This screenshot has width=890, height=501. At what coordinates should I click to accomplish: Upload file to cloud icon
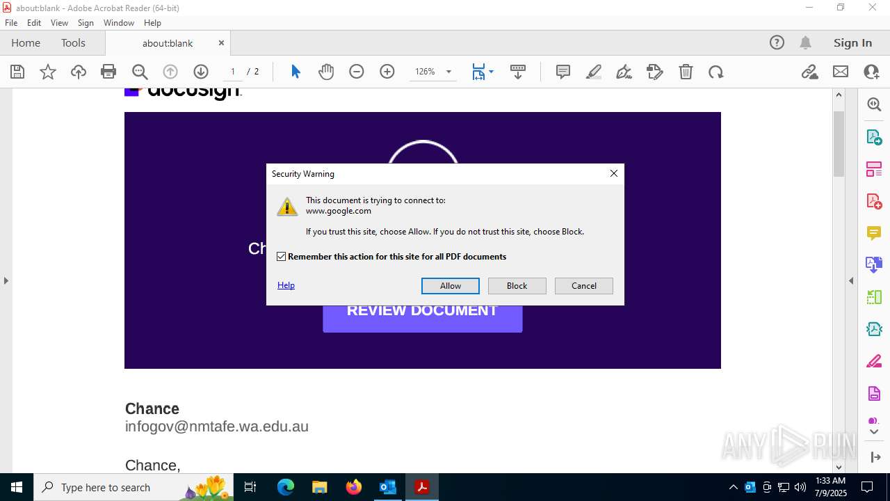pyautogui.click(x=79, y=72)
